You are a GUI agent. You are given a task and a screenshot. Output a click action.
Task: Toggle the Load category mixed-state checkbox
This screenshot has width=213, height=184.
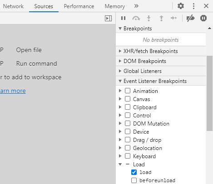(128, 164)
